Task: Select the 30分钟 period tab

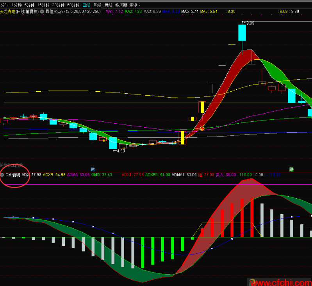Action: 58,5
